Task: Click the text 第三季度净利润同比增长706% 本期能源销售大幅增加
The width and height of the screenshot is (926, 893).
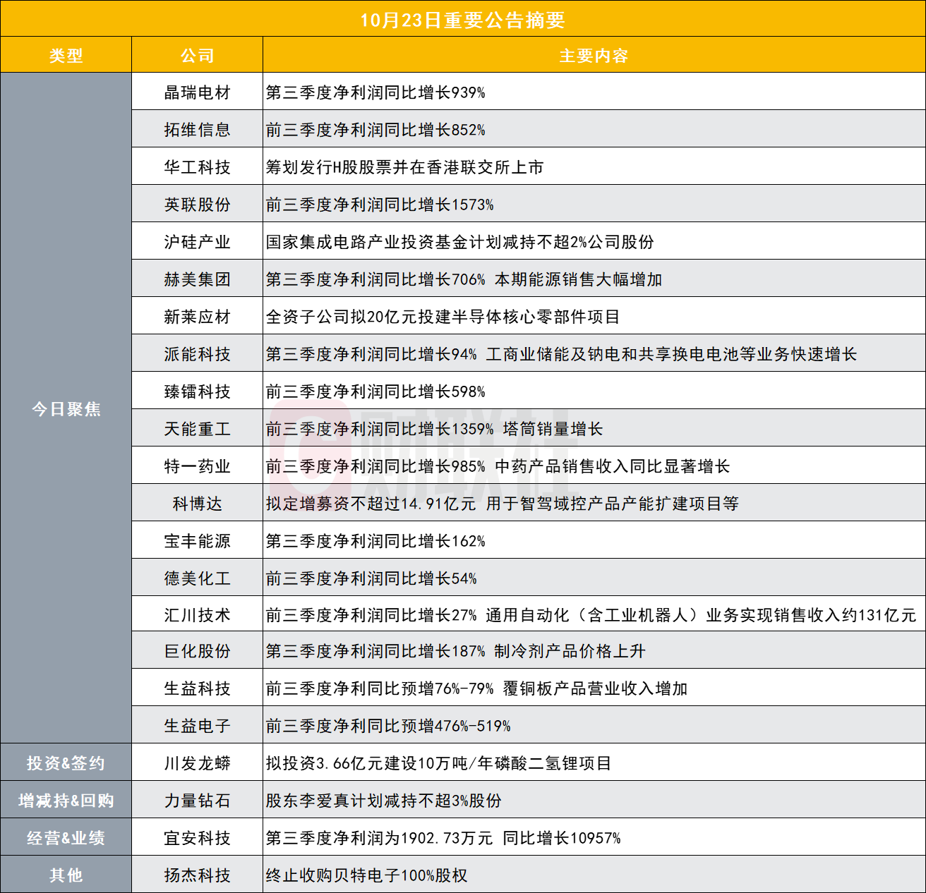Action: coord(464,279)
